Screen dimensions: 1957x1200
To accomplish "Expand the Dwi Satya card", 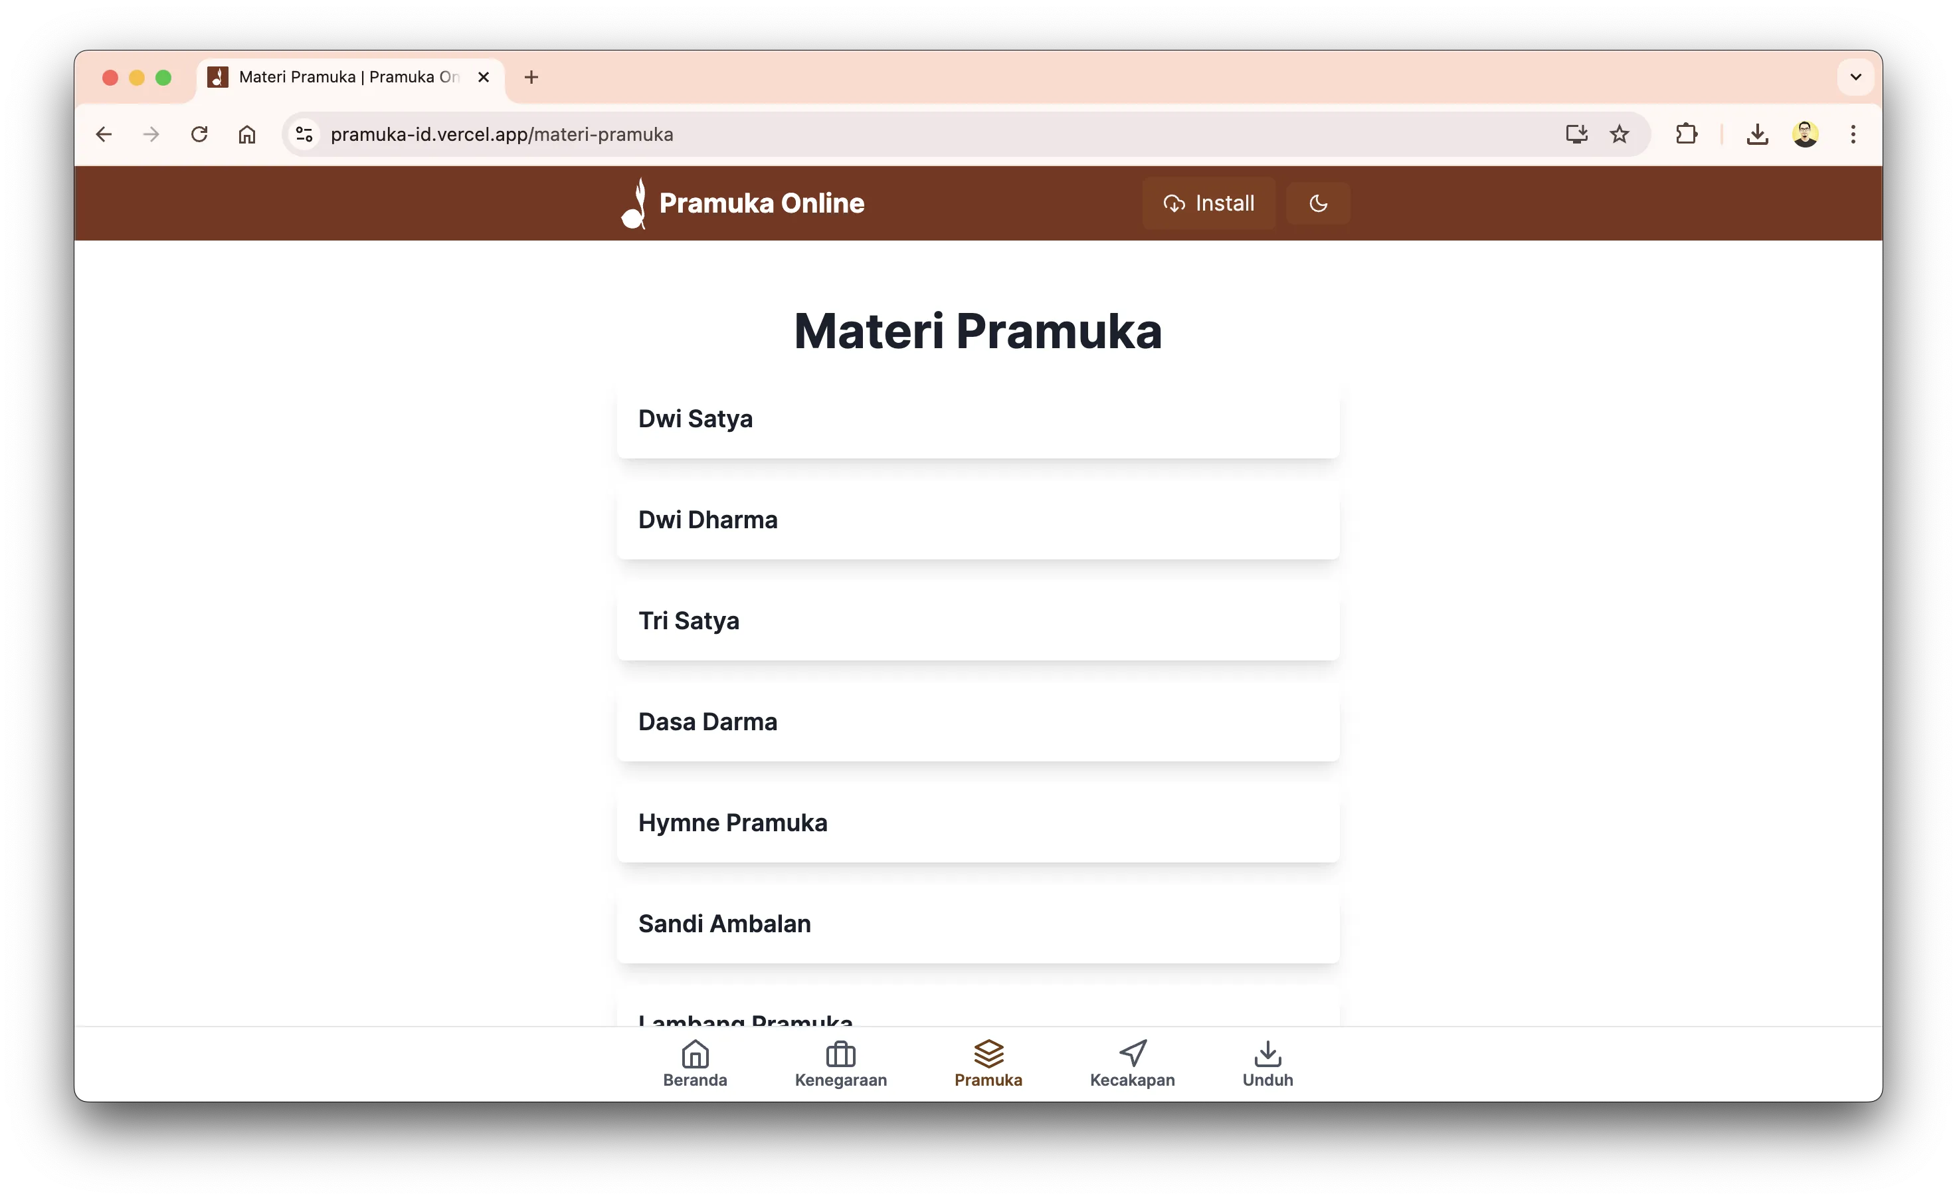I will tap(978, 419).
